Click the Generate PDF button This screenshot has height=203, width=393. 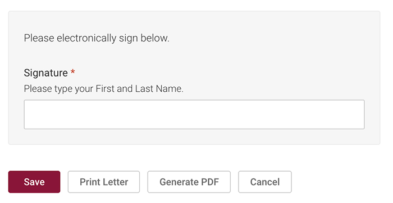[189, 182]
